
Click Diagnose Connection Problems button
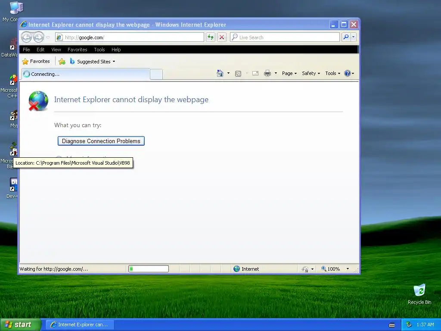click(x=101, y=141)
